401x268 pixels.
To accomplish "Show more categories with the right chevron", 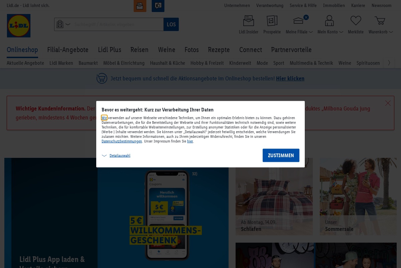I will coord(389,63).
